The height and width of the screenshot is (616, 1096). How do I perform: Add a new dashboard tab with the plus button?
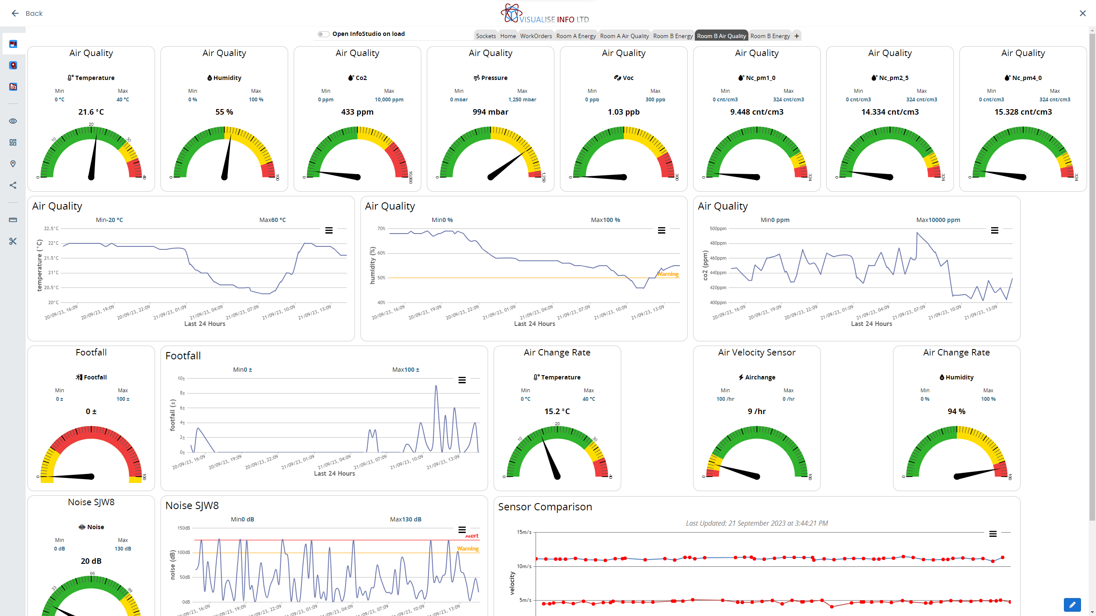click(x=797, y=36)
